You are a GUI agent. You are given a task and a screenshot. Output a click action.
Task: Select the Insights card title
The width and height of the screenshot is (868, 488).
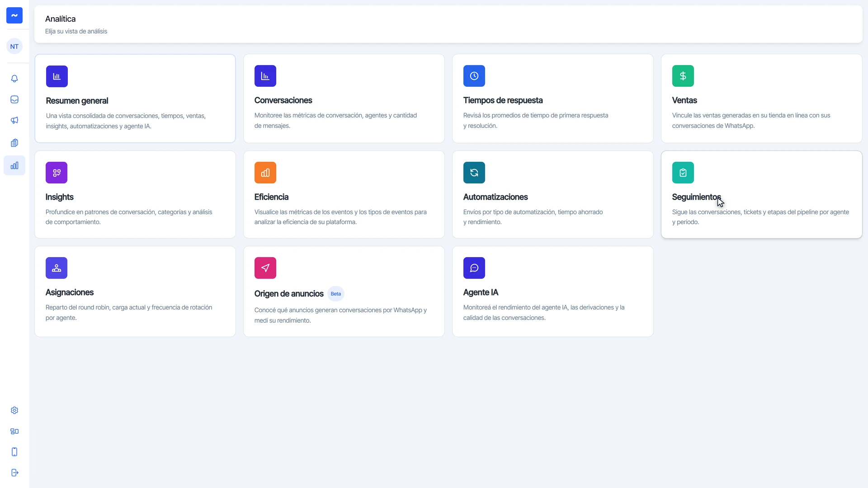[59, 197]
